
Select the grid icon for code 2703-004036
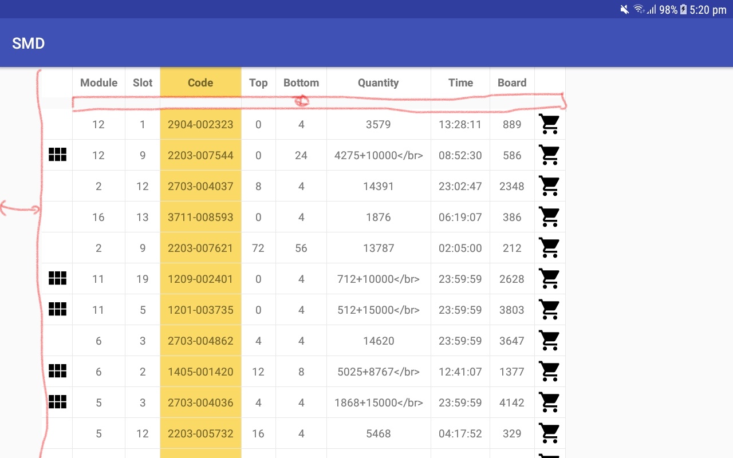coord(57,402)
